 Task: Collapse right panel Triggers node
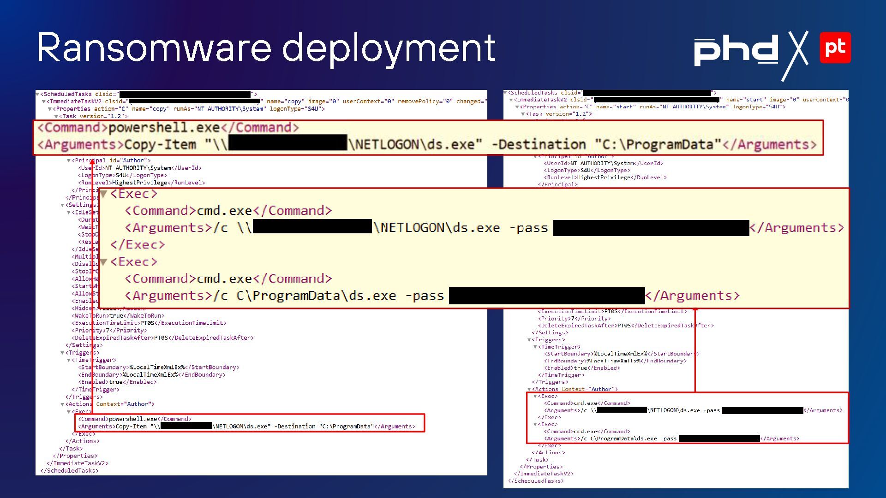pos(529,340)
